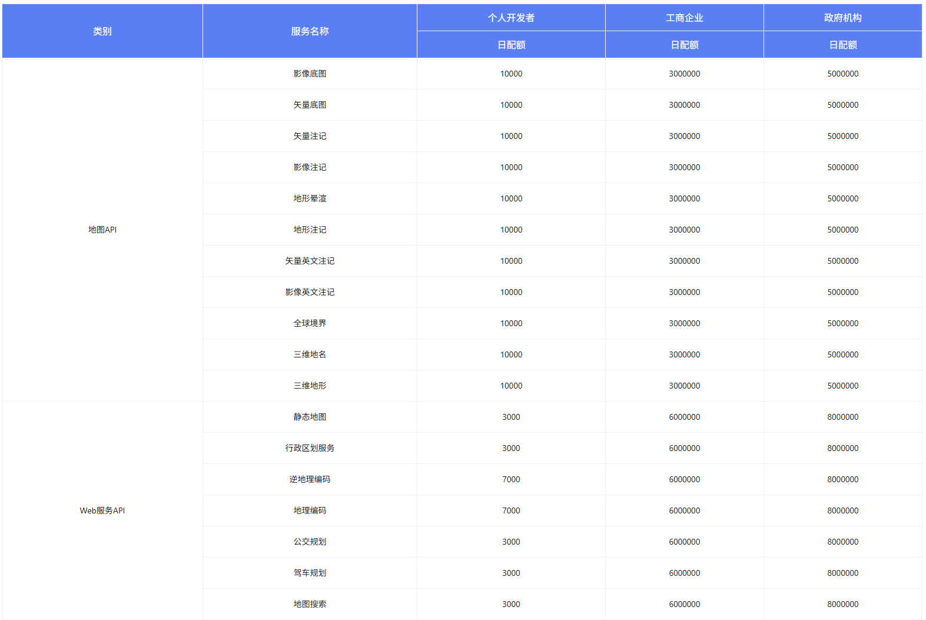Click the 地图搜索 service name
Image resolution: width=926 pixels, height=620 pixels.
tap(310, 604)
